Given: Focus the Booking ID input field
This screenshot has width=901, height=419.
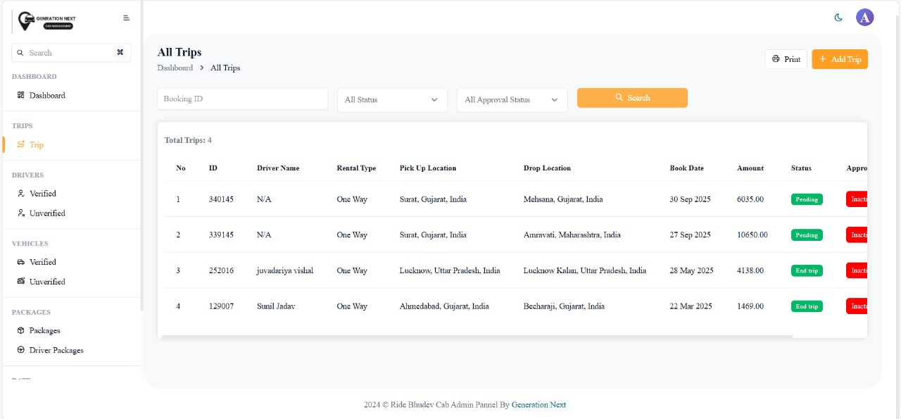Looking at the screenshot, I should [242, 99].
